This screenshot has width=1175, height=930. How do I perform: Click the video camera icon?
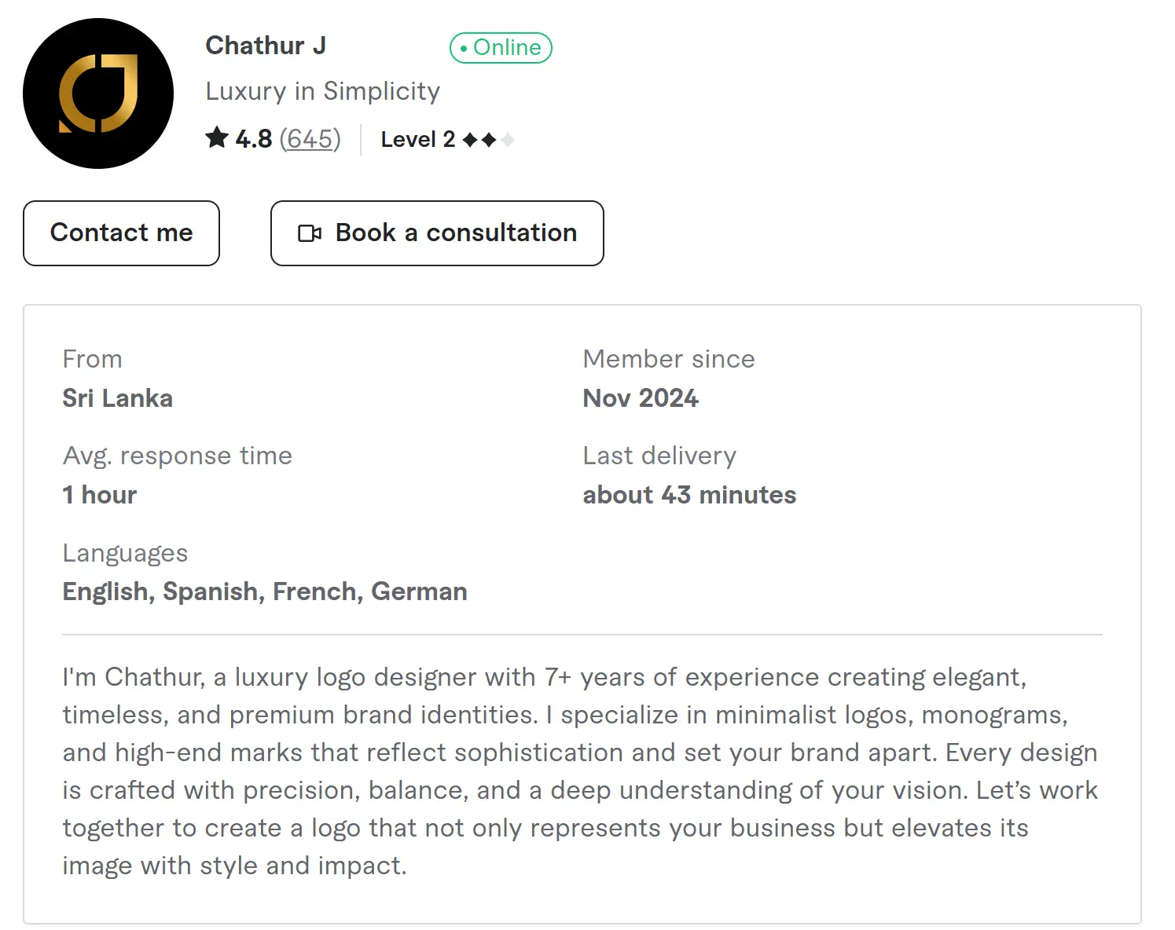pyautogui.click(x=310, y=233)
